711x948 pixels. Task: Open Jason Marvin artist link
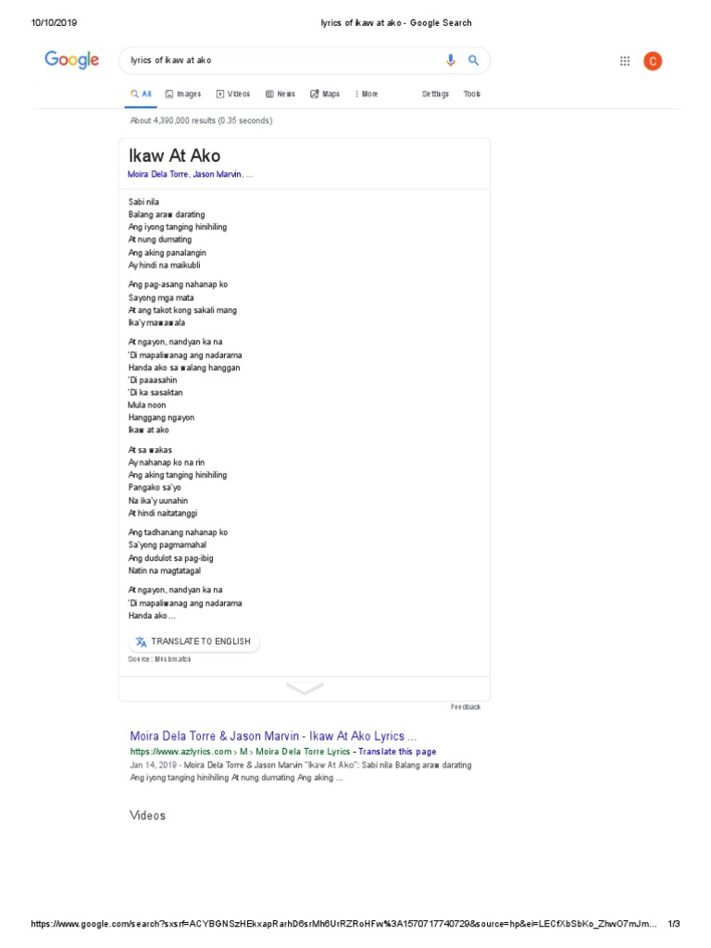[218, 175]
